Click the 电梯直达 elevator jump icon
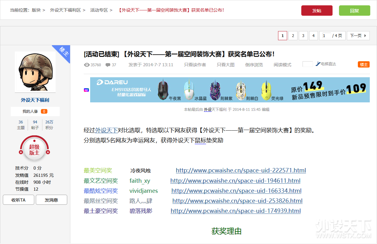The image size is (377, 244). [318, 64]
